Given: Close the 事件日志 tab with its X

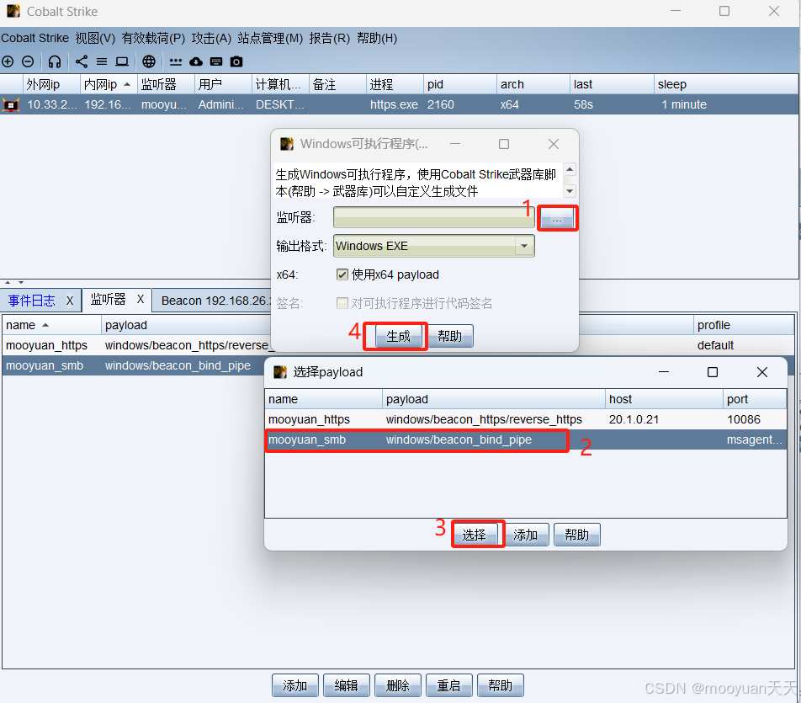Looking at the screenshot, I should coord(70,301).
